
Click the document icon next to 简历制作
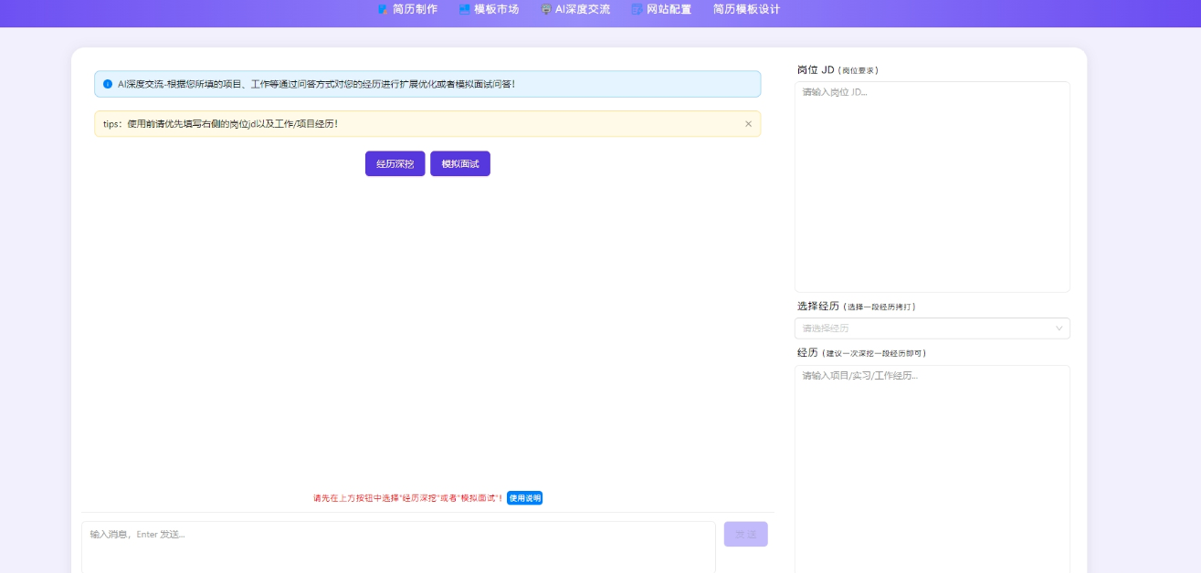click(381, 9)
